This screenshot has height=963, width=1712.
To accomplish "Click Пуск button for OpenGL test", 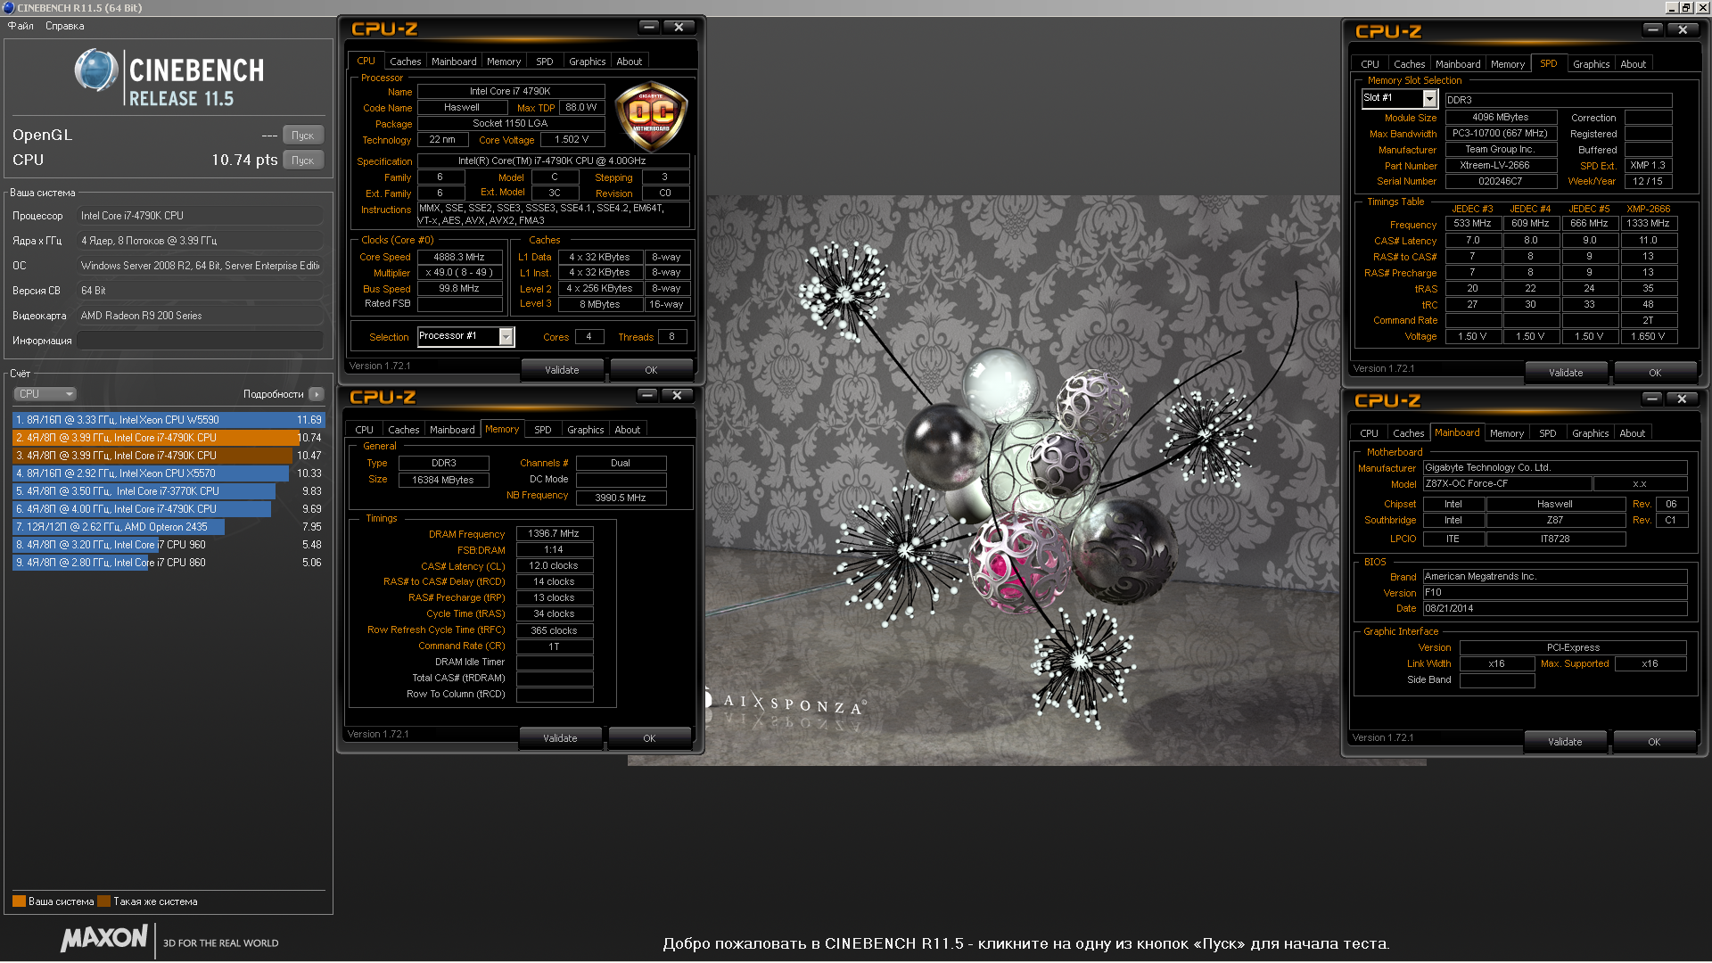I will (303, 136).
